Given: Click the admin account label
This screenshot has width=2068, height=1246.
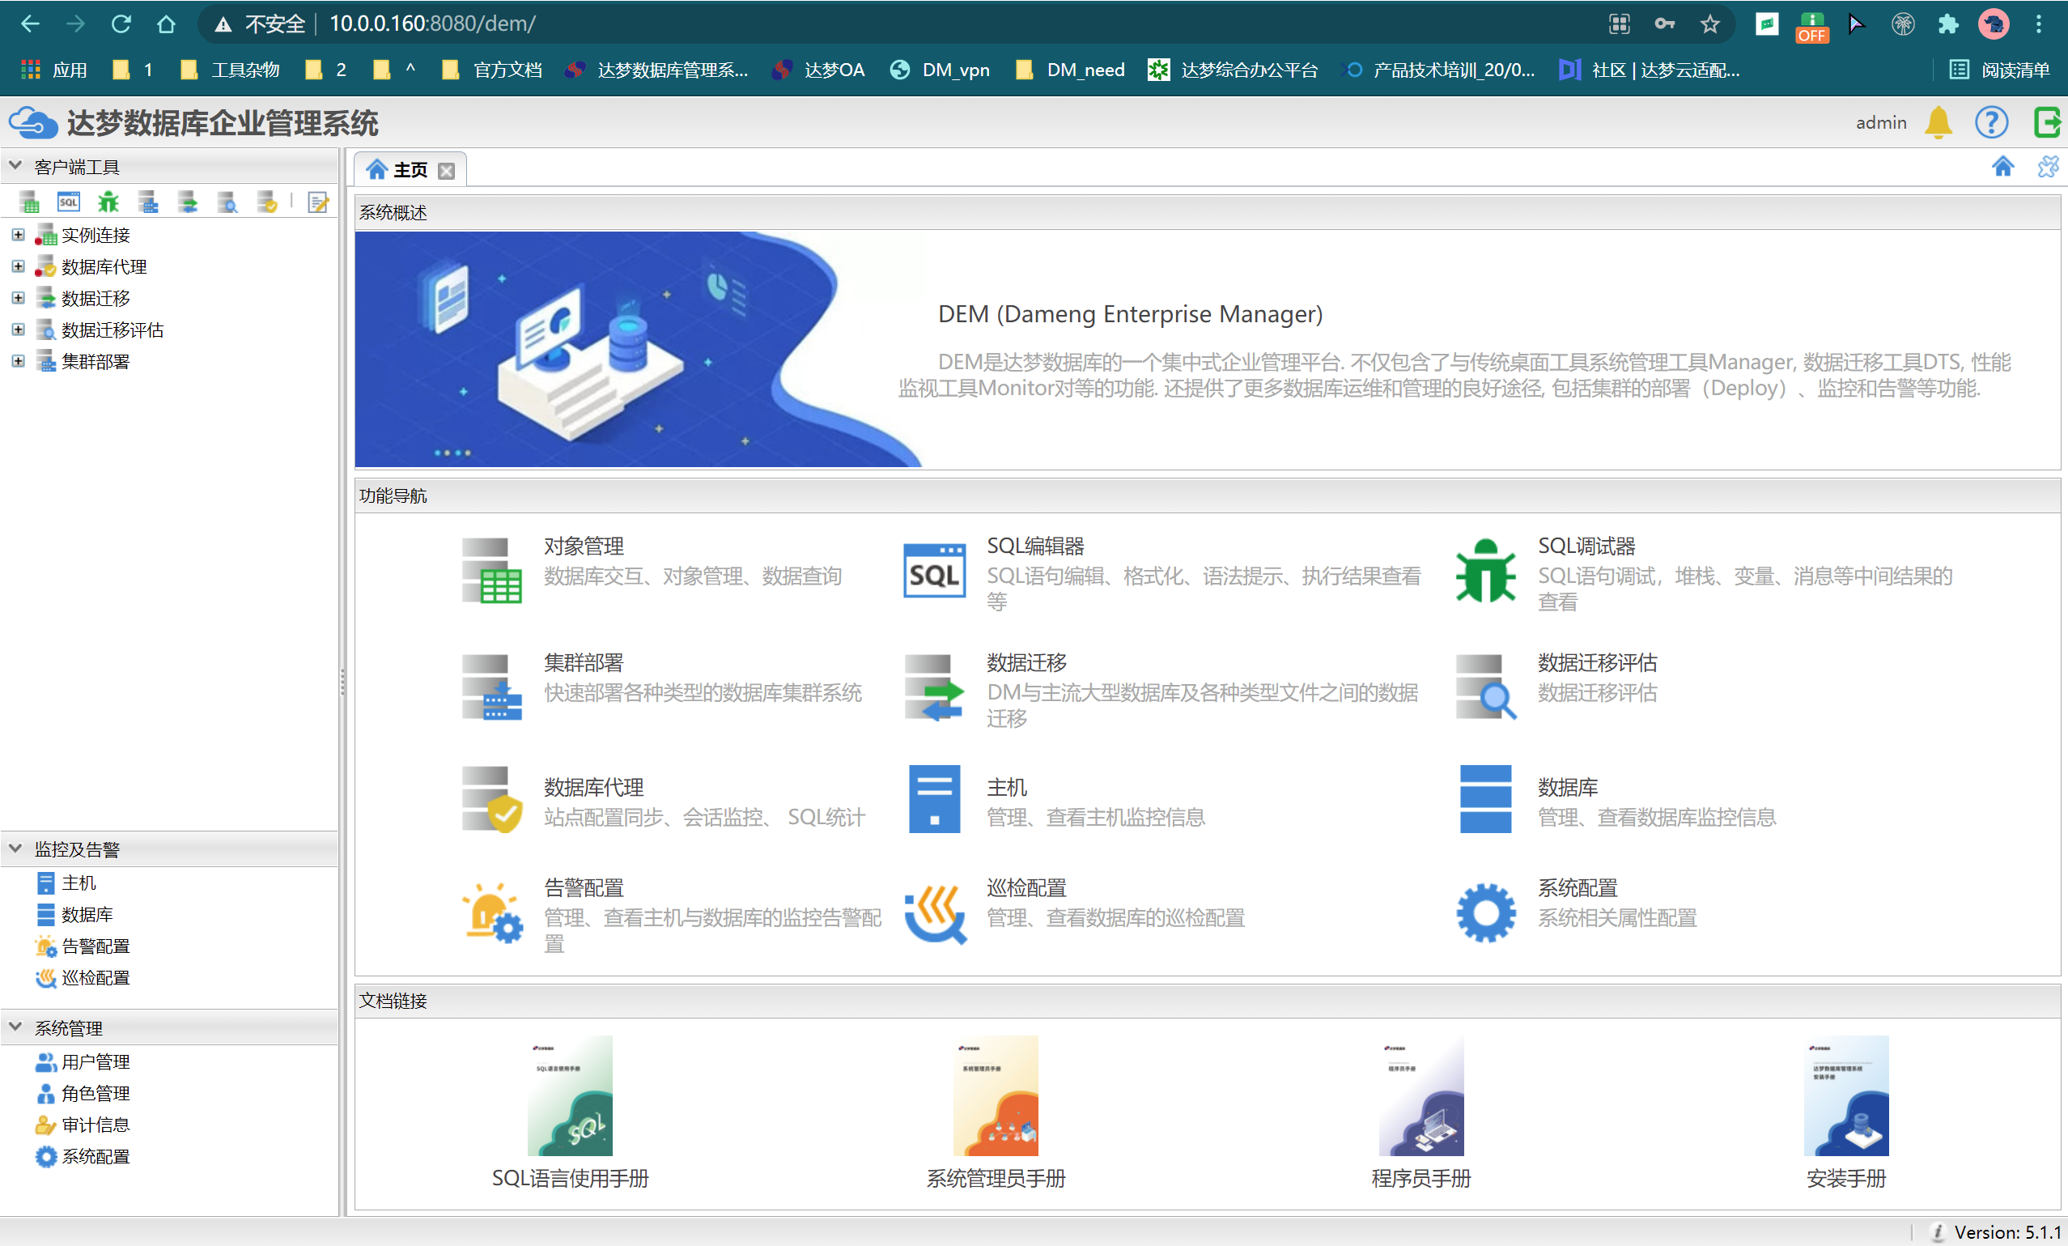Looking at the screenshot, I should 1881,122.
